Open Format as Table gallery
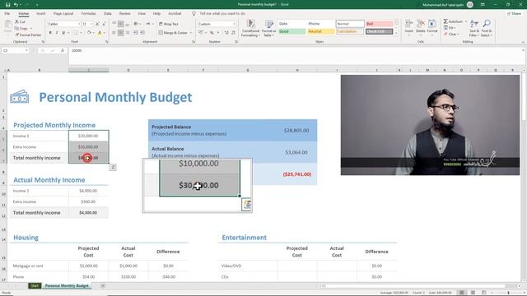Image resolution: width=527 pixels, height=296 pixels. 269,28
